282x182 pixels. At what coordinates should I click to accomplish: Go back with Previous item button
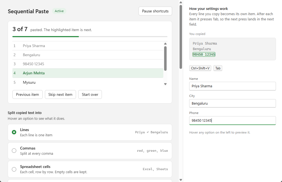click(28, 94)
